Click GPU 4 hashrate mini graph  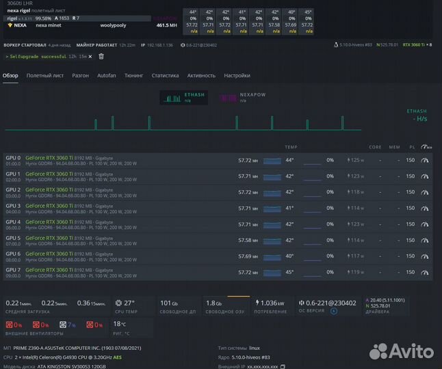click(x=272, y=224)
